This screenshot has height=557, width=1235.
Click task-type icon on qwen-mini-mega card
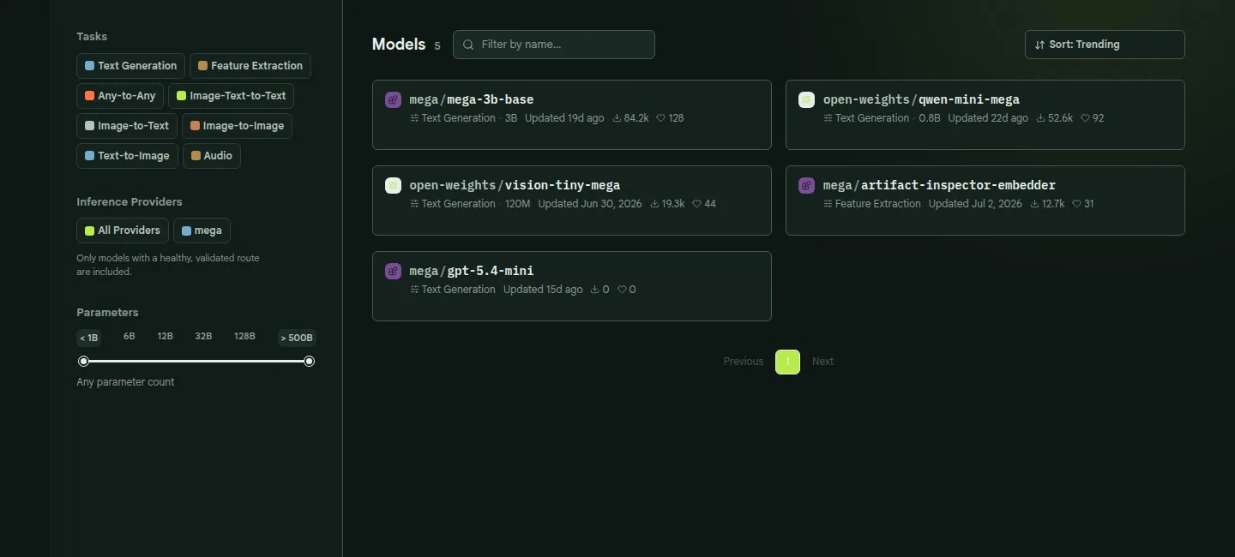click(828, 118)
